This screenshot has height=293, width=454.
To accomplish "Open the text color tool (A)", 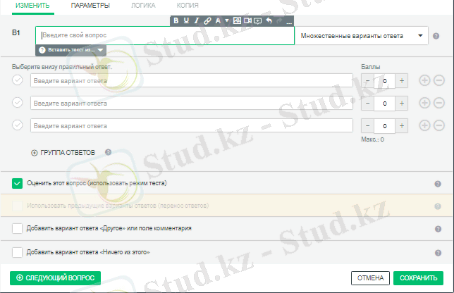I will click(218, 21).
